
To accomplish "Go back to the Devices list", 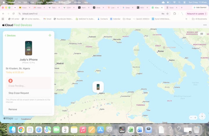I will 10,35.
